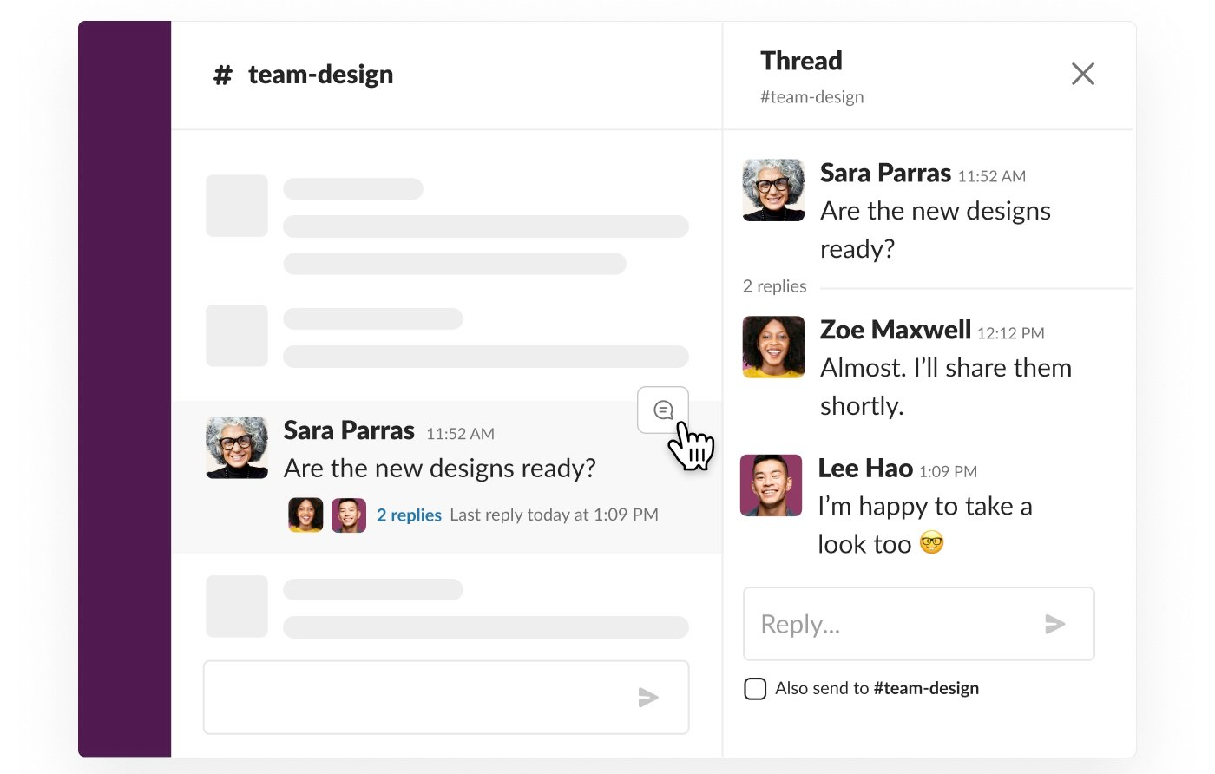Image resolution: width=1215 pixels, height=774 pixels.
Task: Click Lee Hao's avatar in thread
Action: click(x=771, y=485)
